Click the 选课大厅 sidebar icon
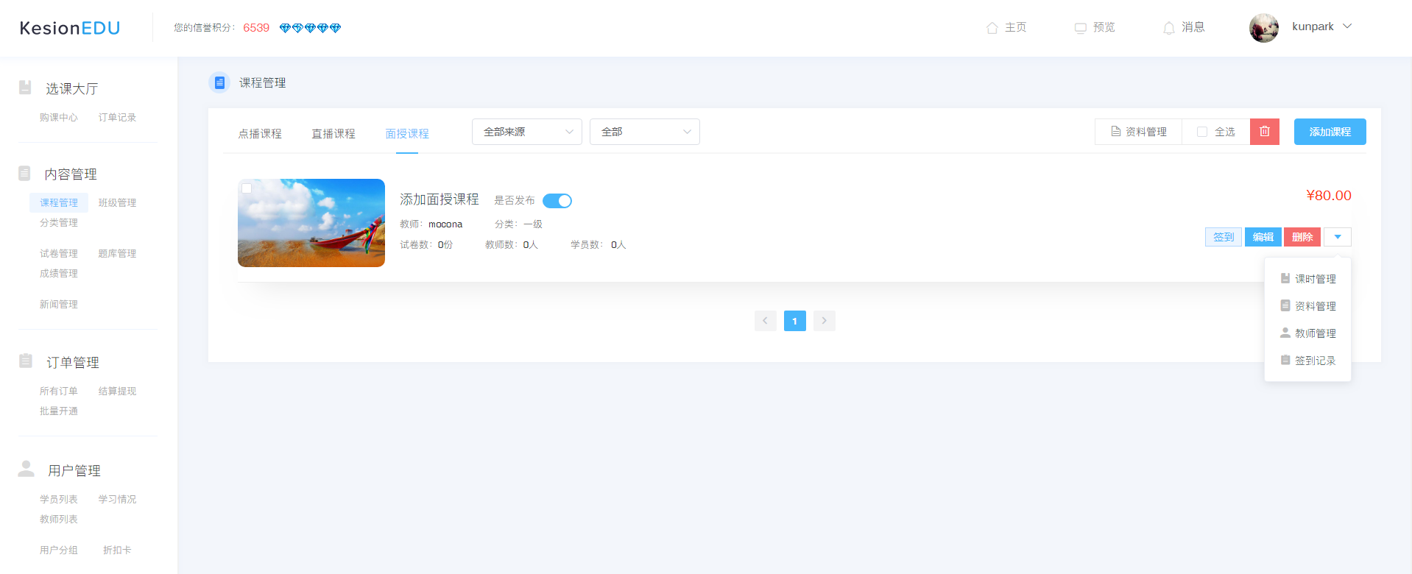 click(x=25, y=87)
